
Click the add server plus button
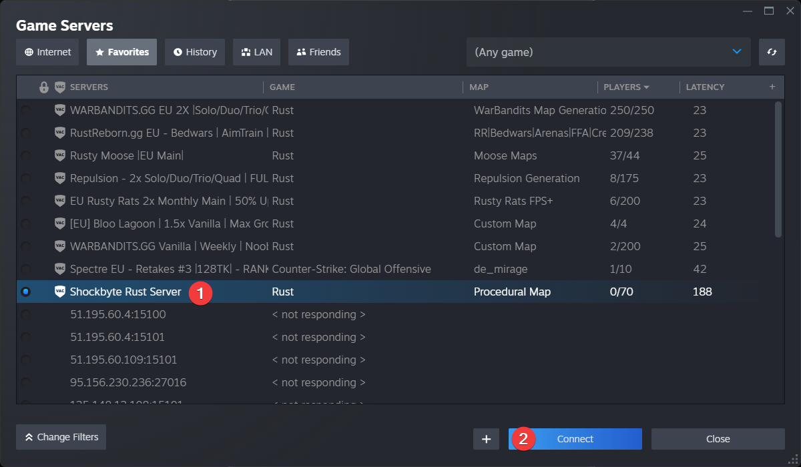(486, 439)
